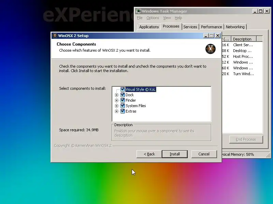273x204 pixels.
Task: Maximize the Windows Task Manager window
Action: (261, 11)
